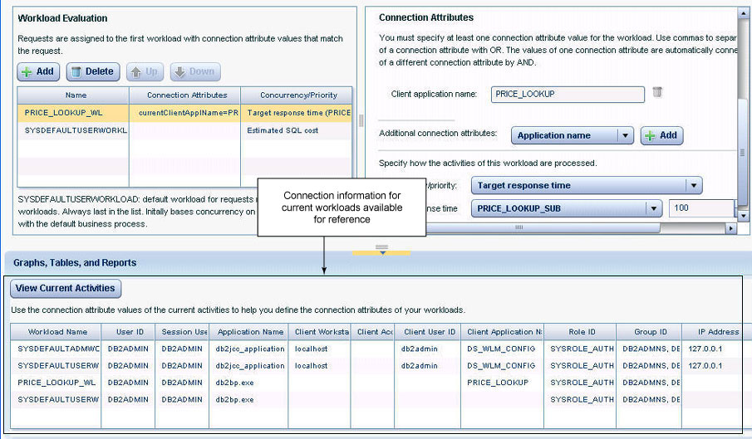The image size is (752, 439).
Task: Click the Down button for workload order
Action: coord(195,72)
